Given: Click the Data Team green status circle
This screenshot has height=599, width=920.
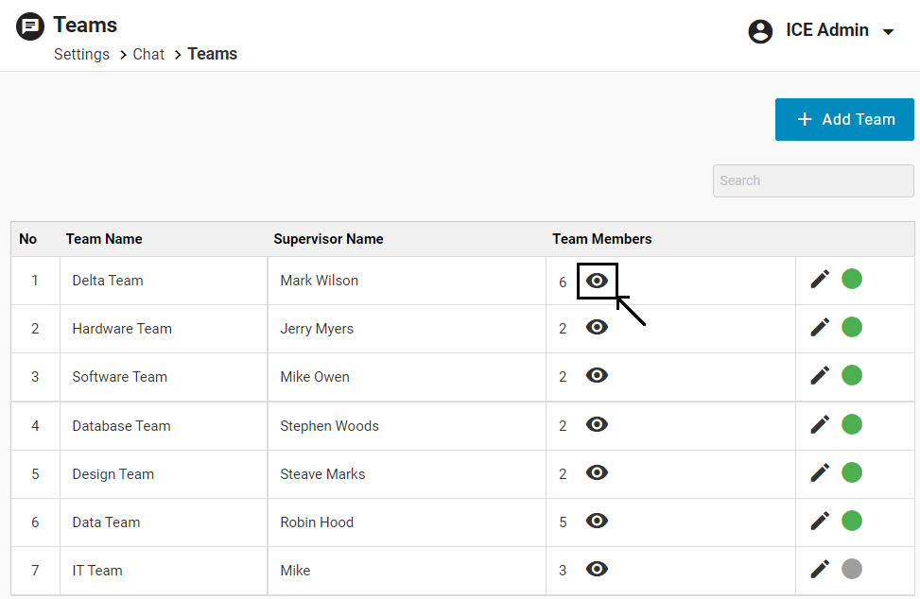Looking at the screenshot, I should coord(852,521).
